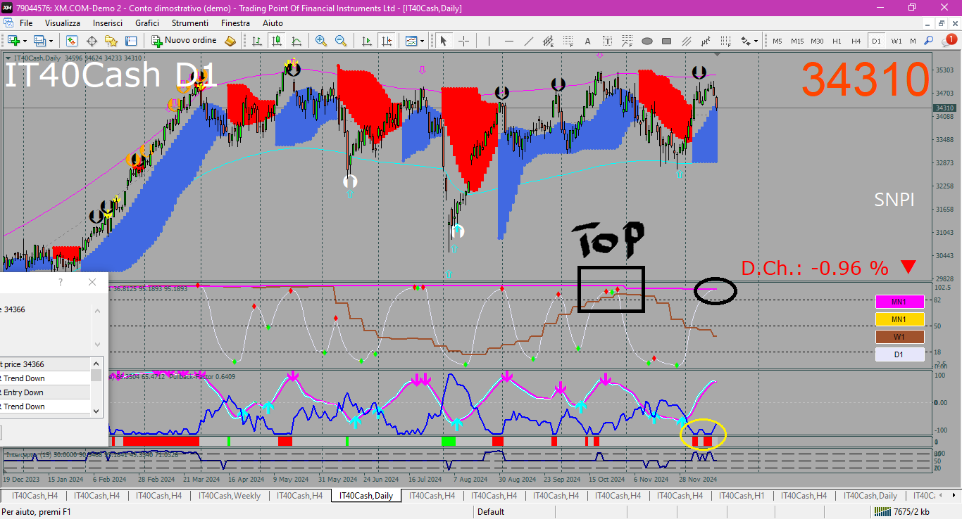
Task: Toggle chart shift from right border
Action: tap(387, 41)
